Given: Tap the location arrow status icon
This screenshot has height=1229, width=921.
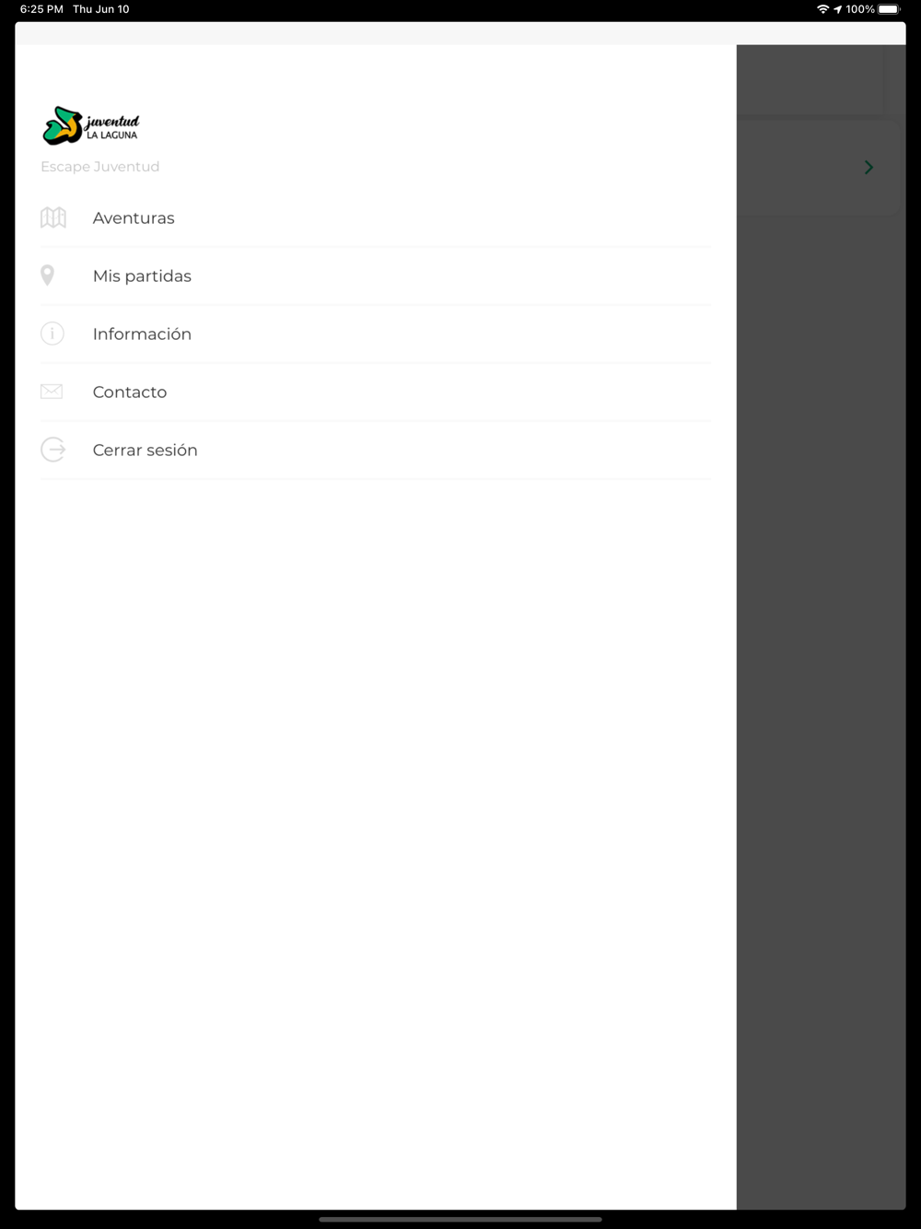Looking at the screenshot, I should 837,9.
